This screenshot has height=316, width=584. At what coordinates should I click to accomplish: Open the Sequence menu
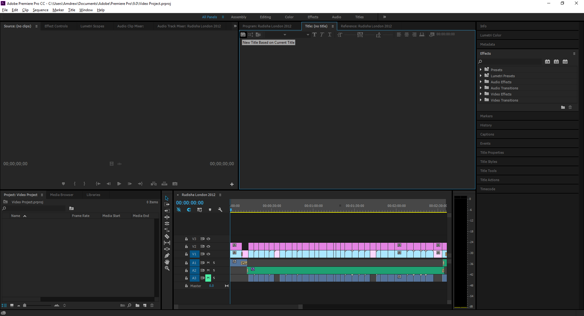(40, 10)
